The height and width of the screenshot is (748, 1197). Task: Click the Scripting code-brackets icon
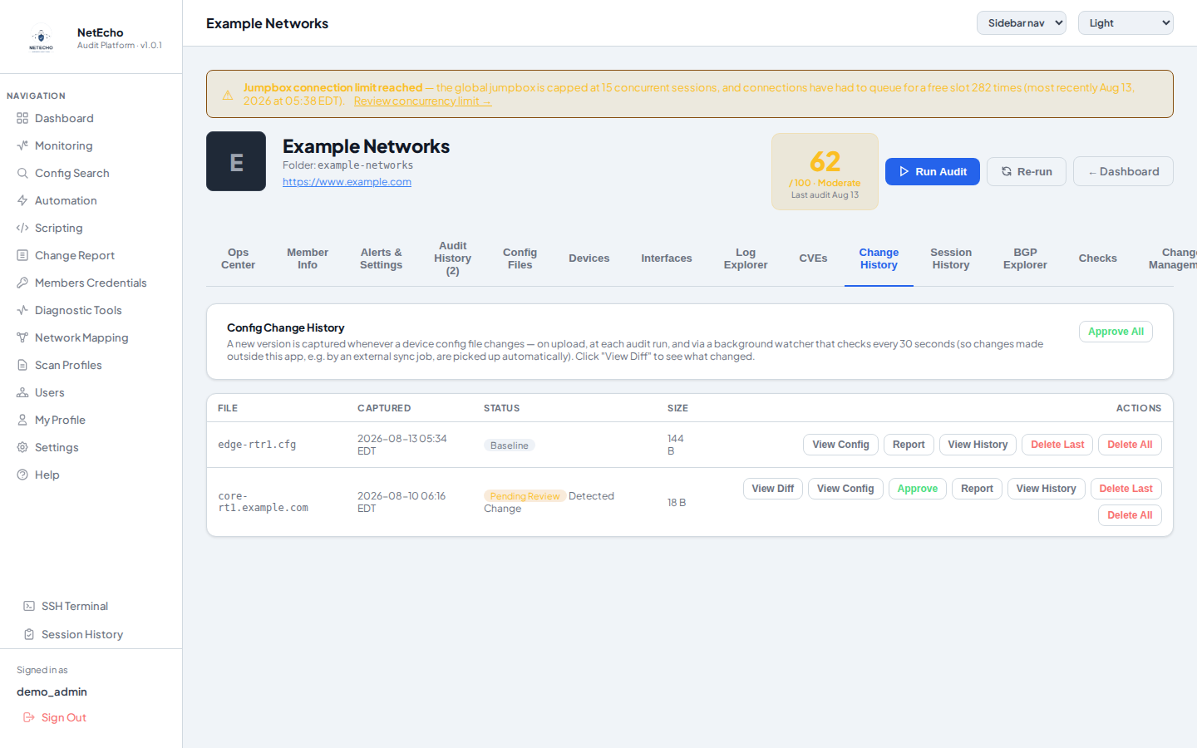click(22, 228)
